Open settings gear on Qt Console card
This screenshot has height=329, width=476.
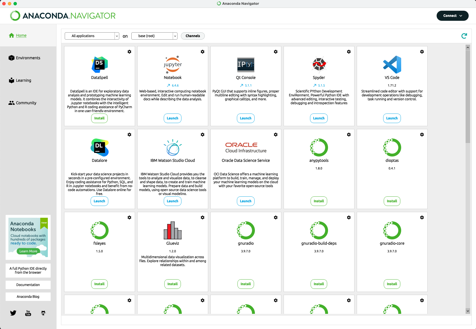coord(276,52)
